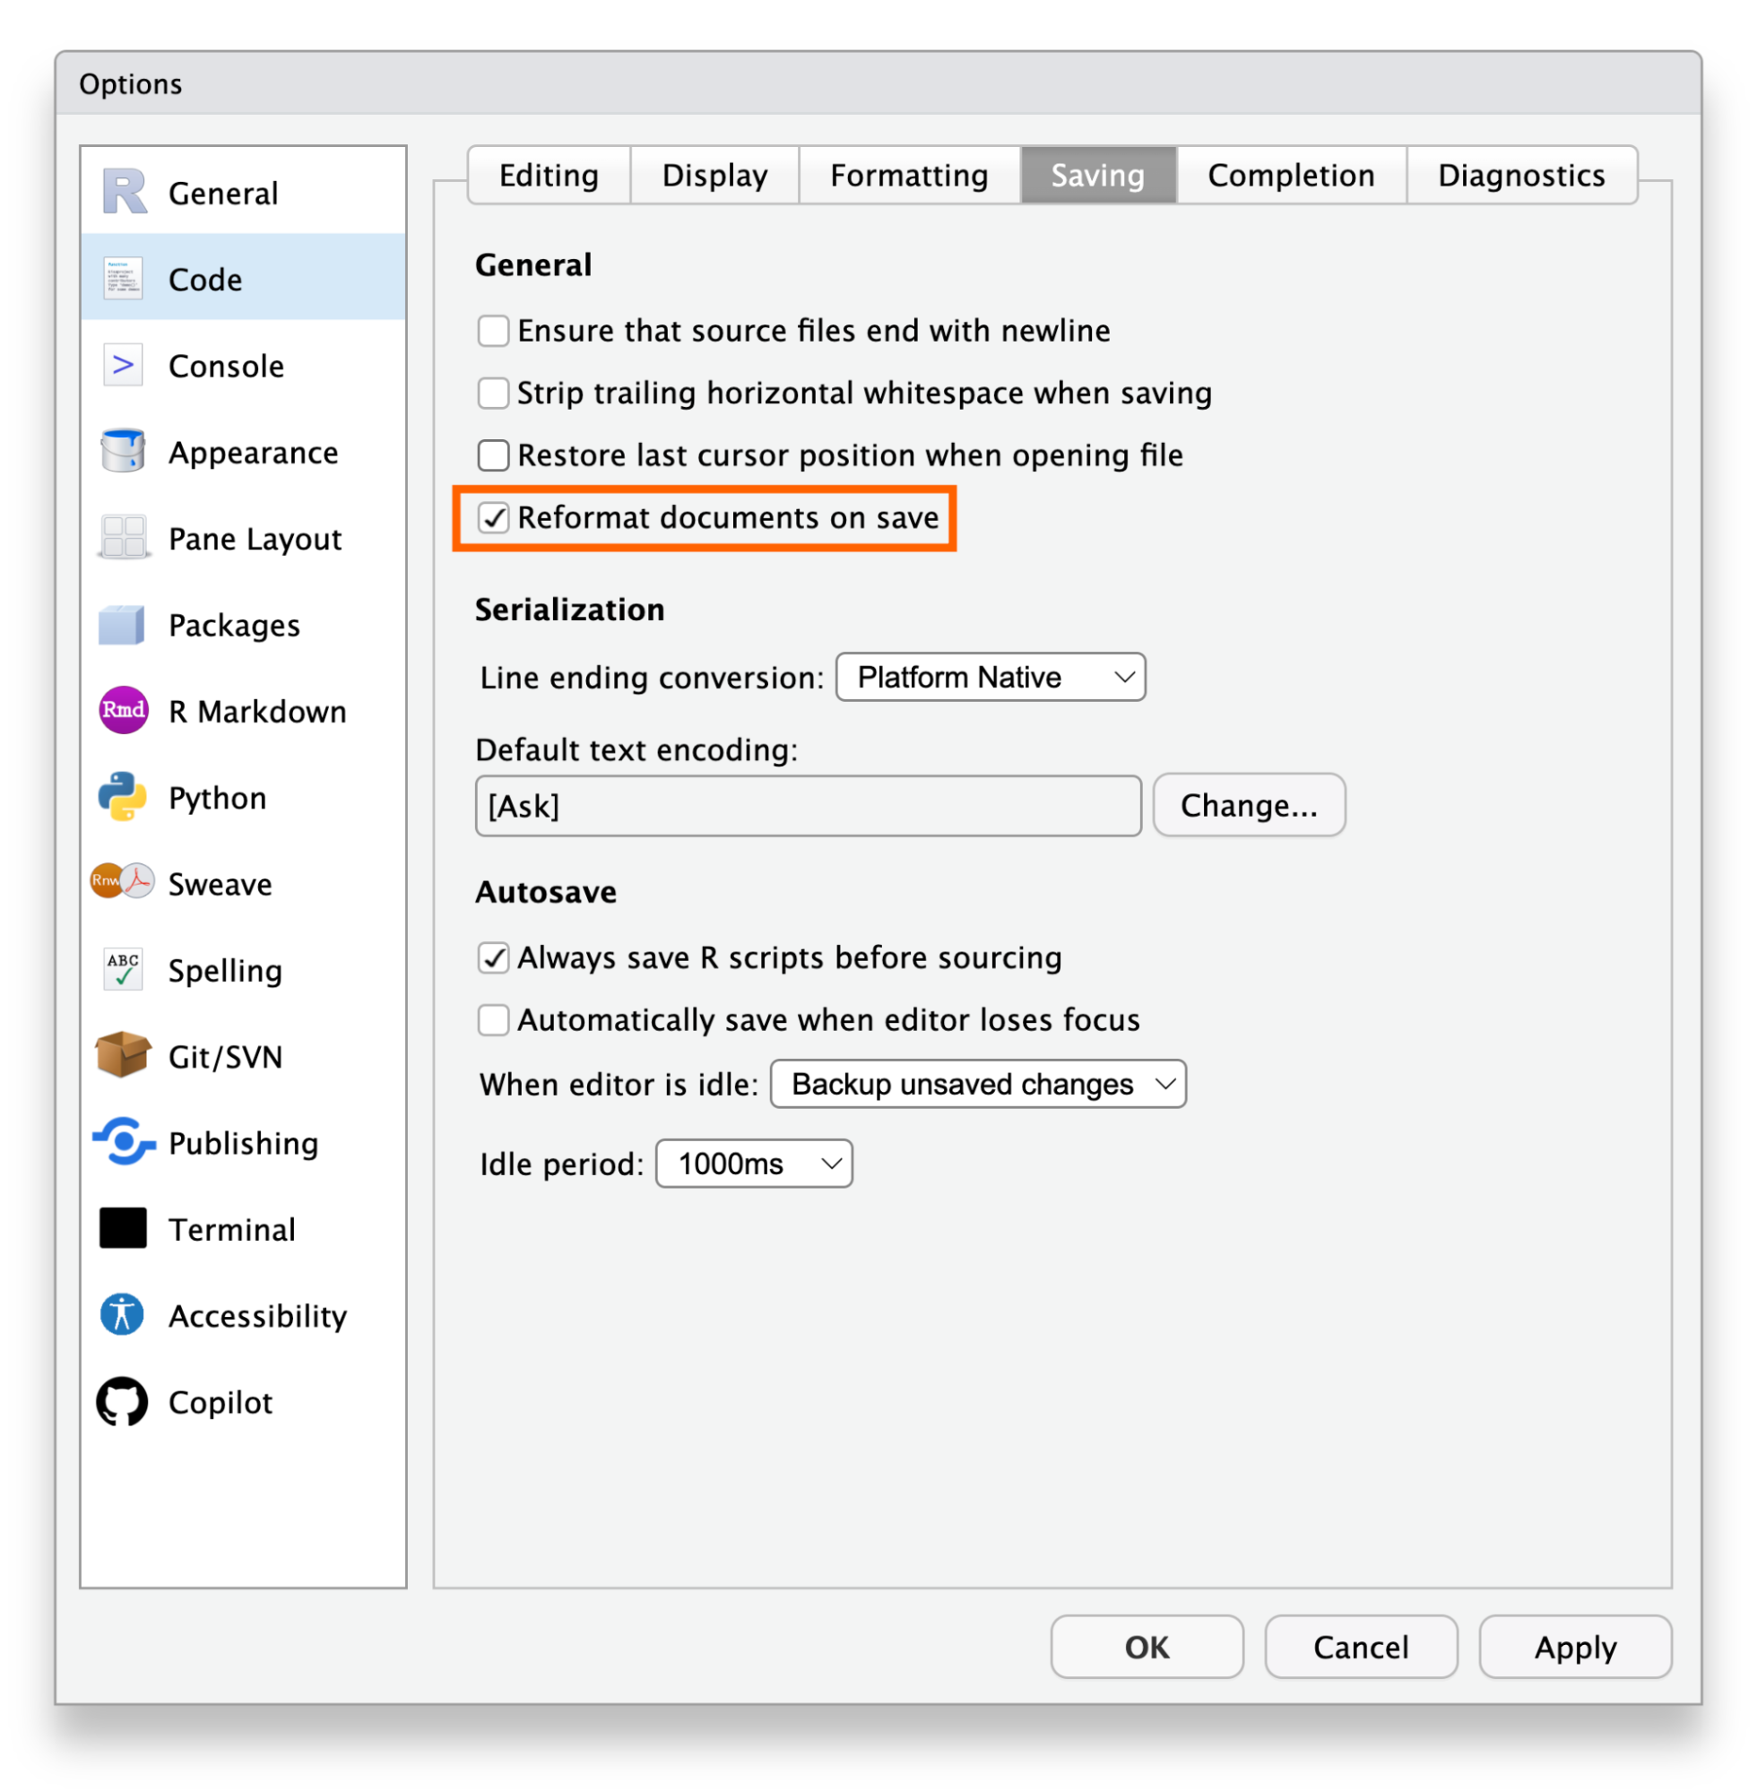Click the Change... encoding button

click(1249, 806)
